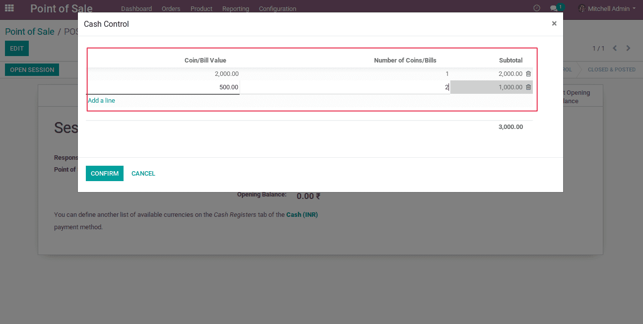Open the Reporting menu

(236, 9)
